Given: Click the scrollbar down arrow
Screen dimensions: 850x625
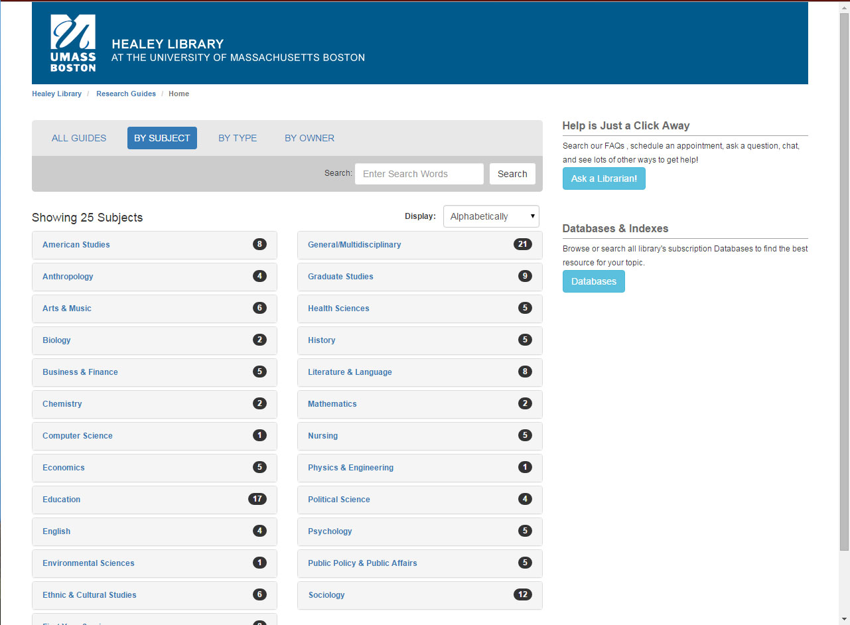Looking at the screenshot, I should (x=844, y=620).
